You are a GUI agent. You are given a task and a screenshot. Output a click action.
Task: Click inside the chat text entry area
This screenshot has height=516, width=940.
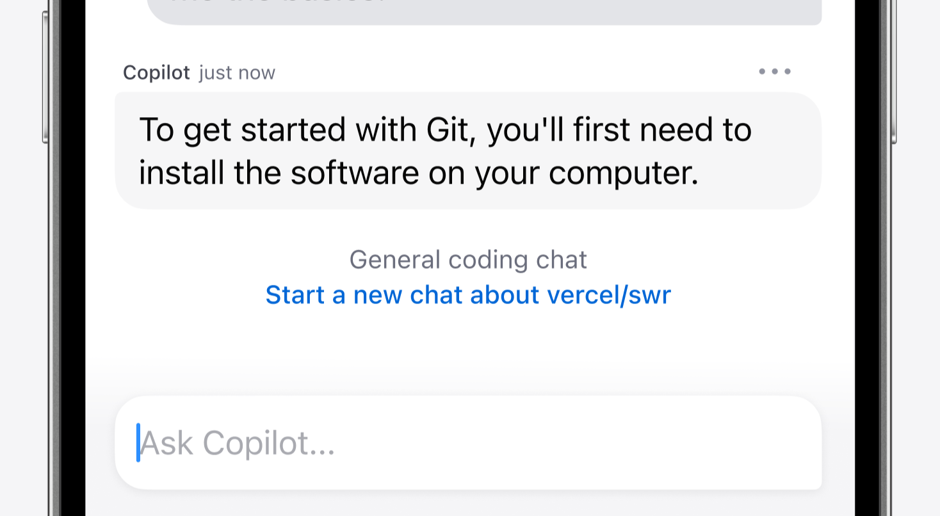pyautogui.click(x=468, y=443)
